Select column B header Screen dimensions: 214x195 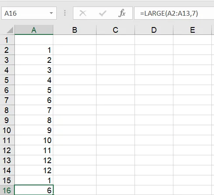click(x=75, y=30)
